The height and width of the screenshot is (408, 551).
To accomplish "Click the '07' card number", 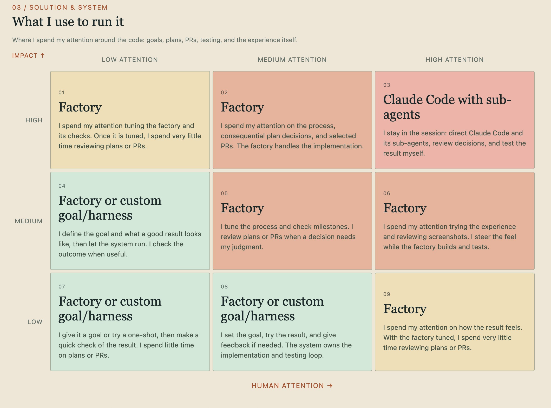I will (x=62, y=287).
